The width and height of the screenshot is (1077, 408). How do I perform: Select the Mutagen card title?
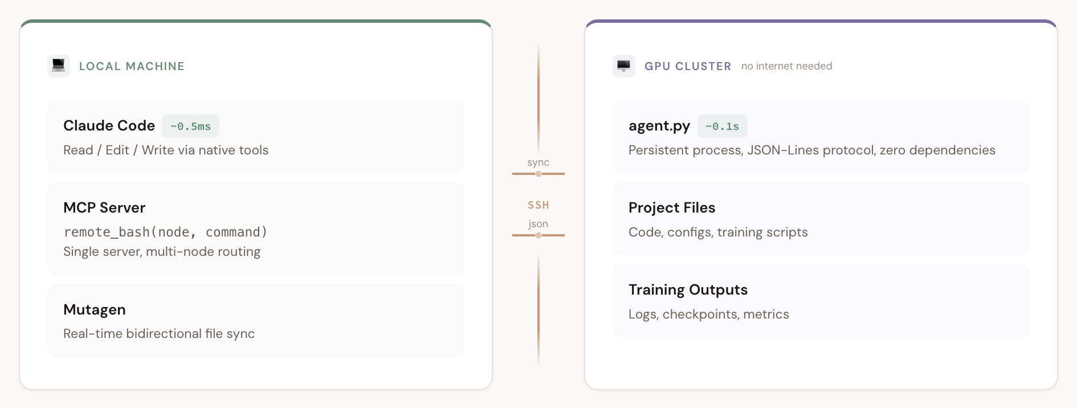coord(95,309)
